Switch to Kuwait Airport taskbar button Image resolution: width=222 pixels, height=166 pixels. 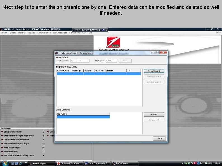pyautogui.click(x=42, y=163)
